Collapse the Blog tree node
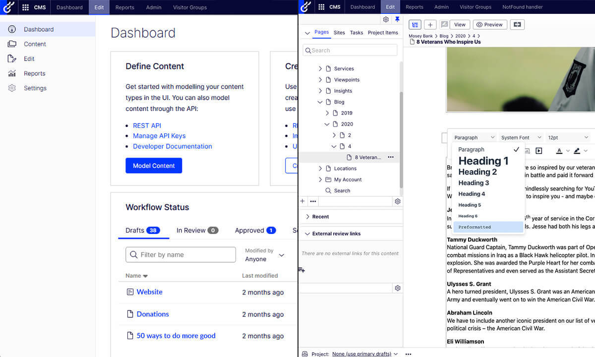This screenshot has width=595, height=357. tap(320, 102)
